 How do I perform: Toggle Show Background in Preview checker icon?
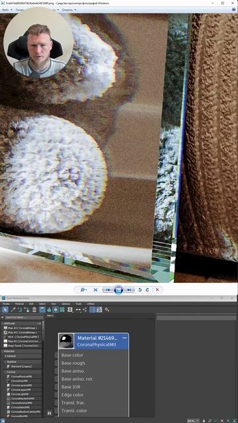[x=62, y=310]
